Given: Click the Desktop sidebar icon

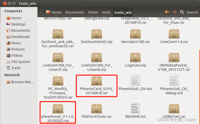Looking at the screenshot, I should 8,24.
